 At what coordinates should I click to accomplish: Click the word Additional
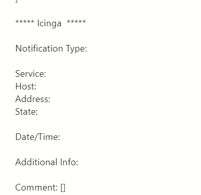pos(36,162)
